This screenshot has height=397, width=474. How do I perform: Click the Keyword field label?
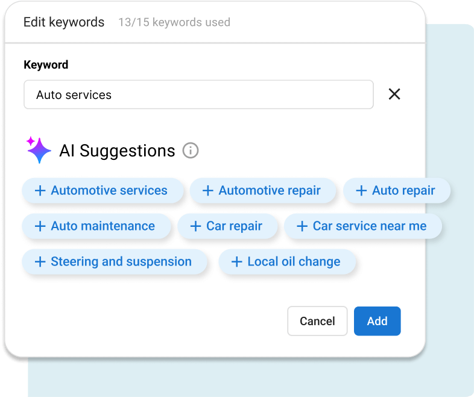click(x=46, y=65)
